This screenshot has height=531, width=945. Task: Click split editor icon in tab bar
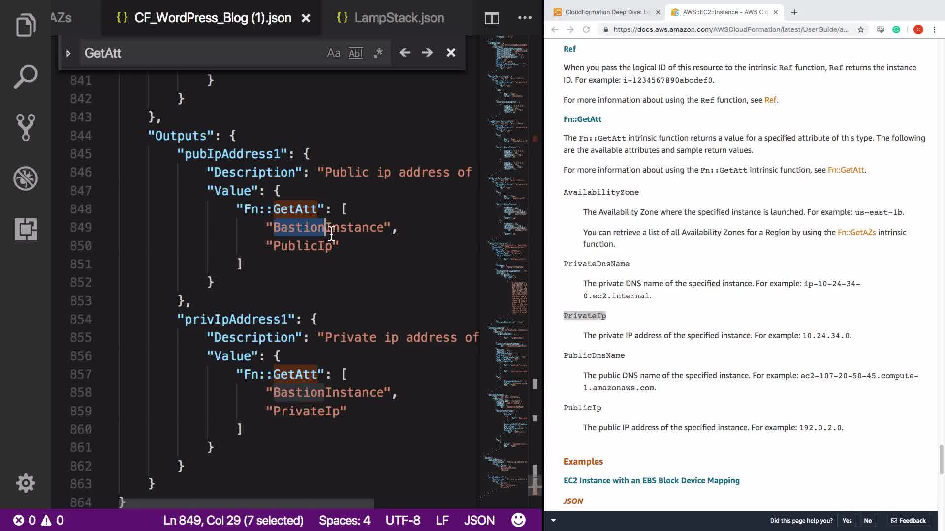coord(491,18)
